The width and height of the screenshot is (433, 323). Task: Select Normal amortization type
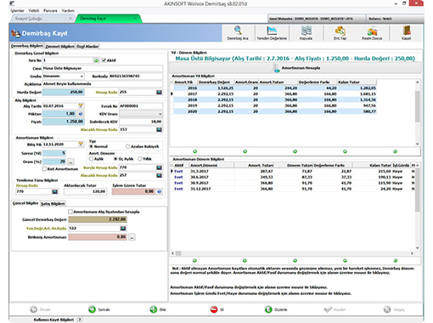coord(91,146)
